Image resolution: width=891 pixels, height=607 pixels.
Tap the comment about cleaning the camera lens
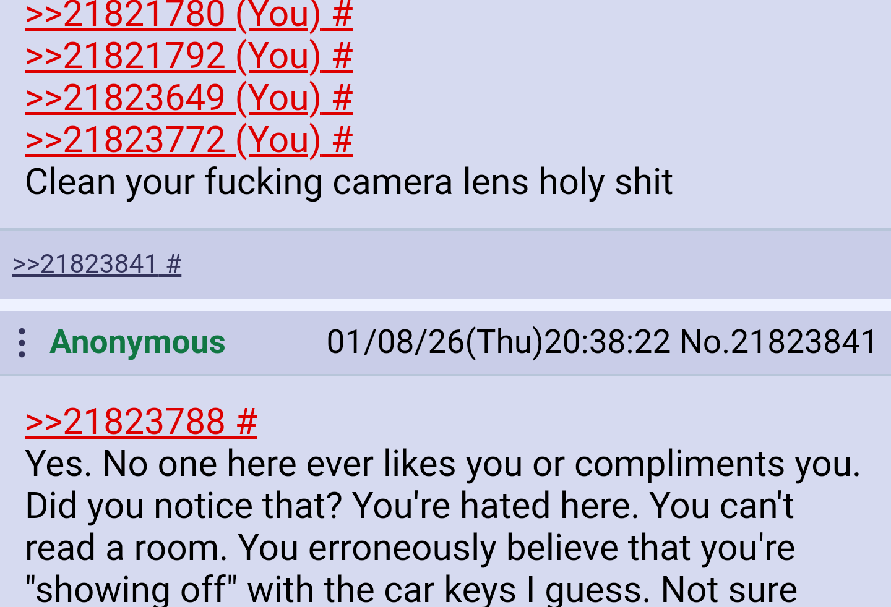point(349,182)
